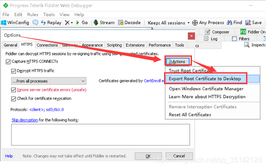The width and height of the screenshot is (266, 168).
Task: Toggle Ignore server certificate errors checkbox
Action: coord(13,90)
